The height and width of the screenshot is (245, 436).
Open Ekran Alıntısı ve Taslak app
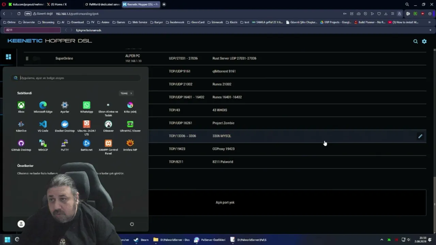[x=108, y=109]
